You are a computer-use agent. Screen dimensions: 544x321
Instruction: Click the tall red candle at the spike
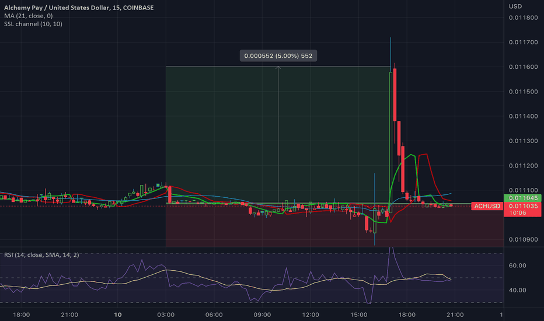395,95
